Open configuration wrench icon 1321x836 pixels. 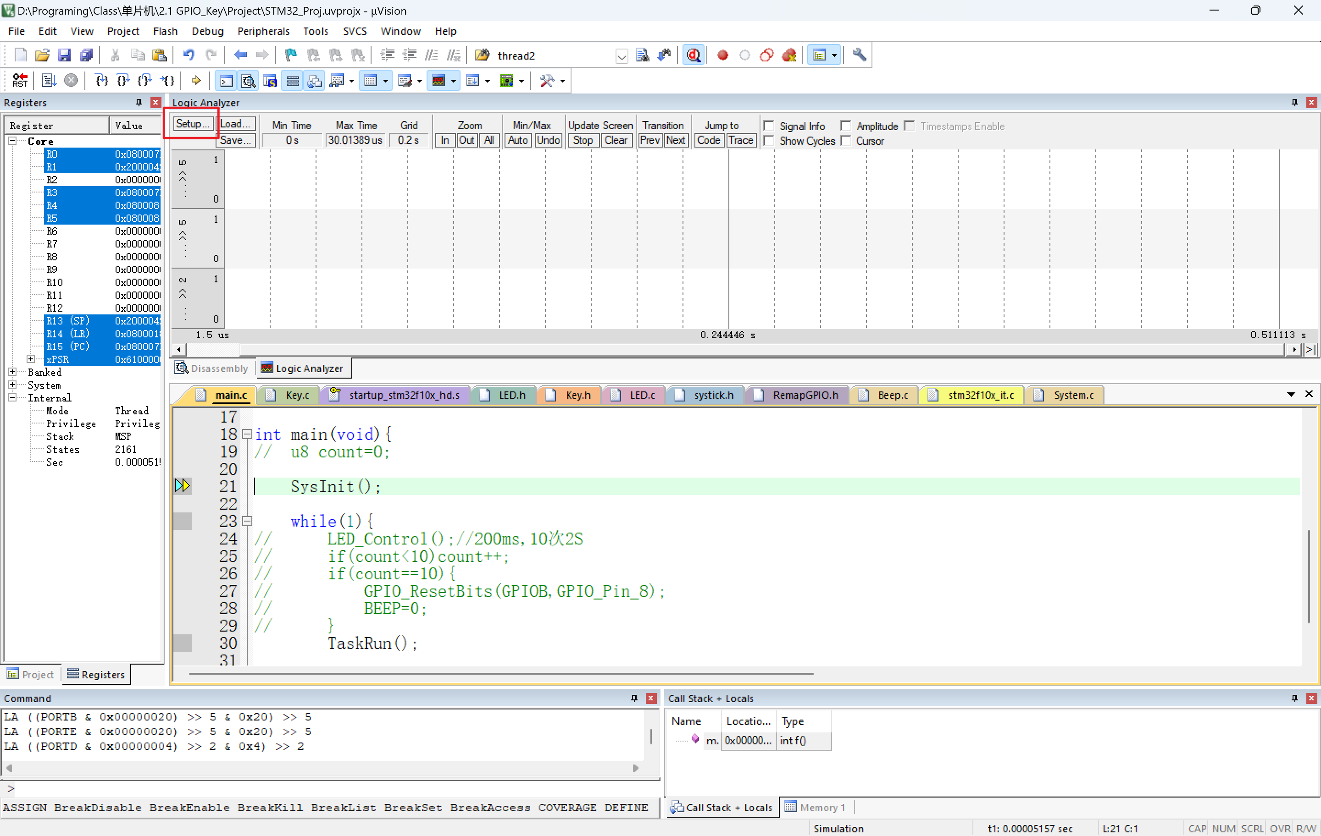[859, 55]
